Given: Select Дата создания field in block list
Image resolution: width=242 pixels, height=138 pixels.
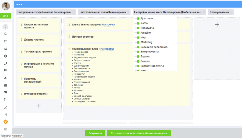Looking at the screenshot, I should (81, 66).
